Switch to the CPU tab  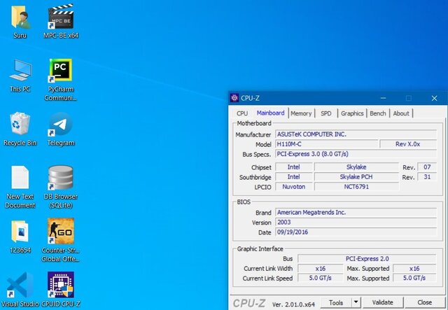pyautogui.click(x=242, y=113)
